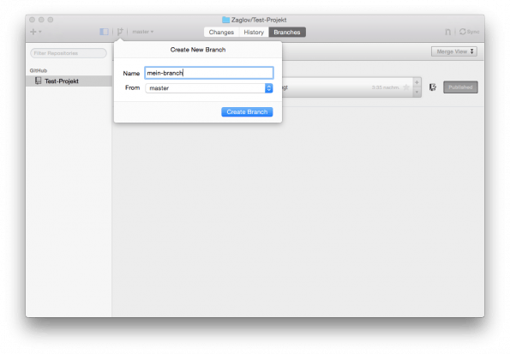
Task: Click the plus button on the branch row
Action: pos(417,82)
